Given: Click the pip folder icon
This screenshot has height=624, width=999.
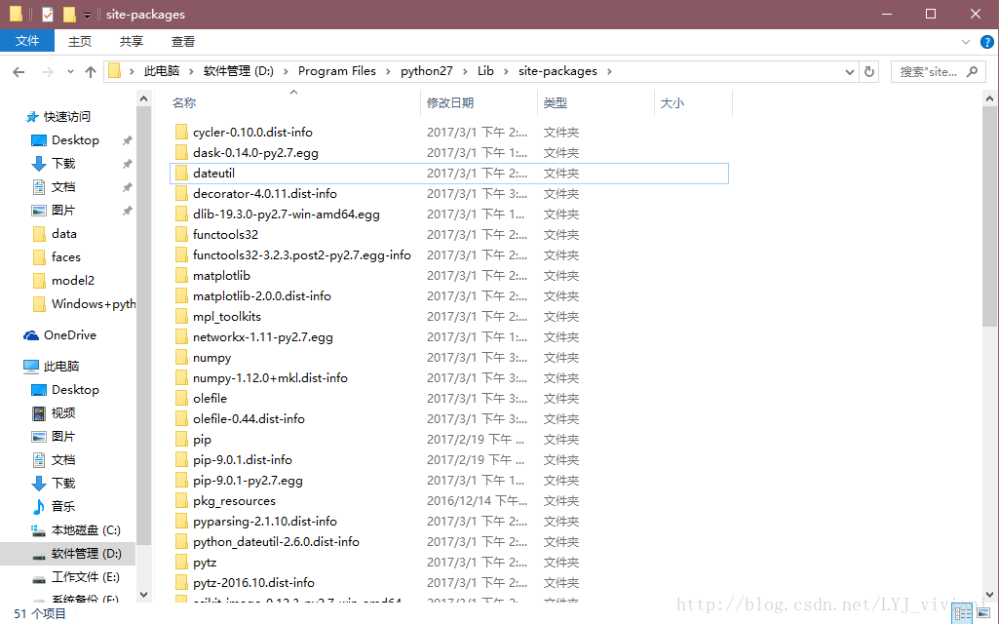Looking at the screenshot, I should point(181,439).
